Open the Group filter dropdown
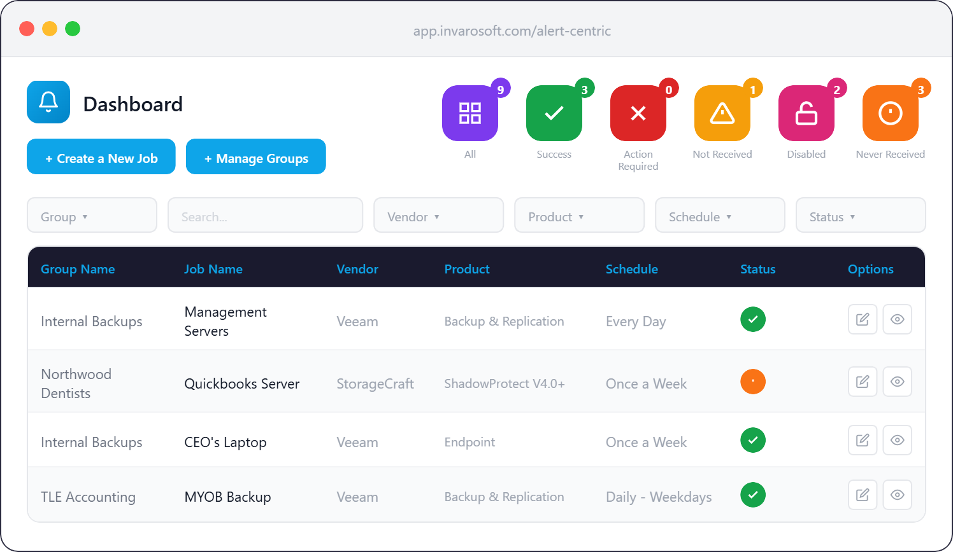953x552 pixels. click(92, 215)
